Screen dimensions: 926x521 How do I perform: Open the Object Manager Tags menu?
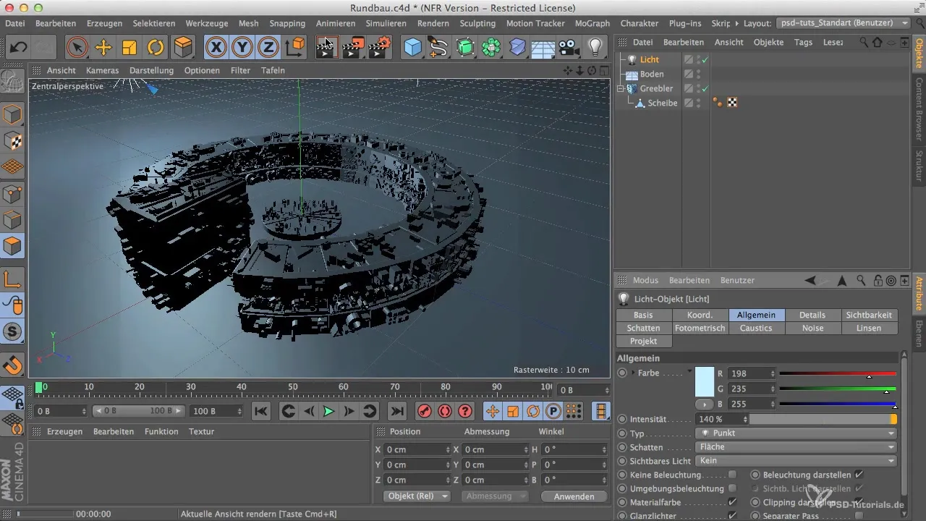pyautogui.click(x=803, y=42)
